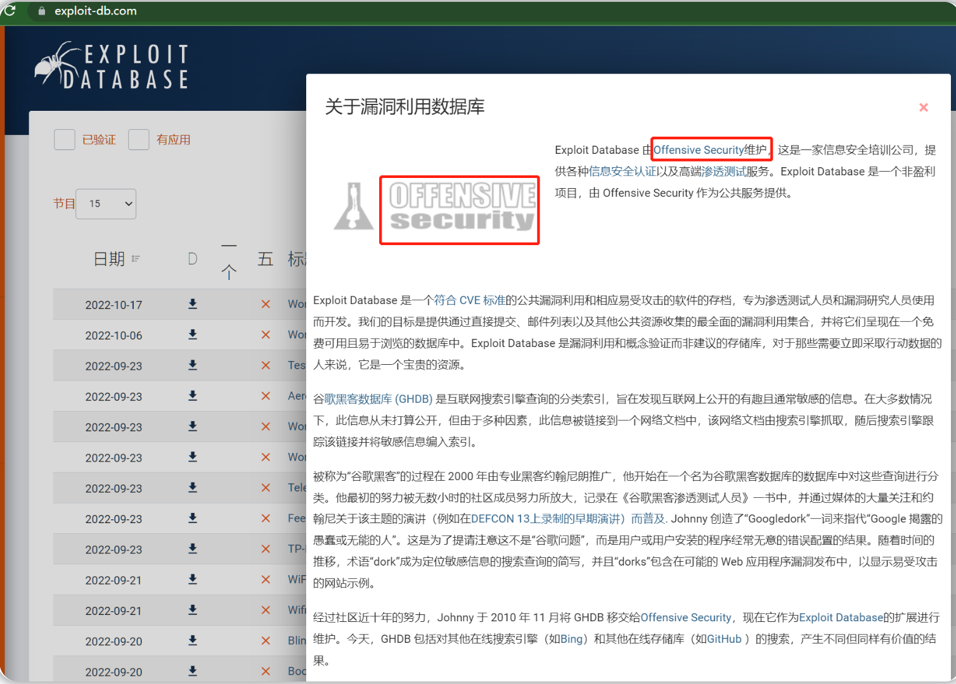Open the 歌黑客数据库 (GHDB) link

(378, 399)
